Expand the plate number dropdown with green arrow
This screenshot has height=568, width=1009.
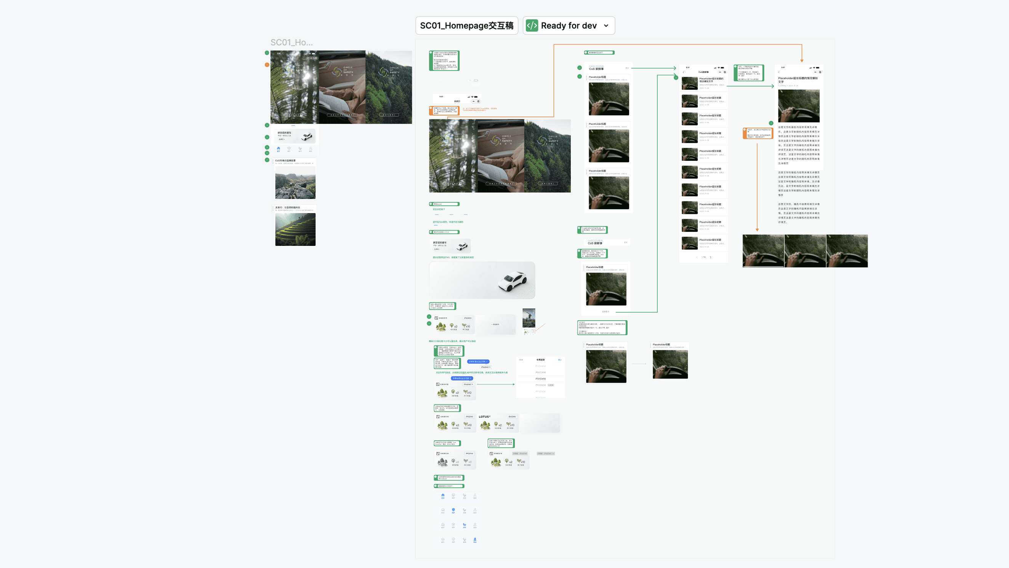tap(468, 385)
